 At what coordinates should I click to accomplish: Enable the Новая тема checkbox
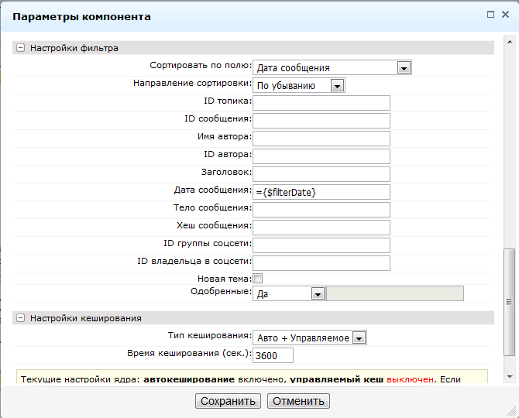pos(258,278)
